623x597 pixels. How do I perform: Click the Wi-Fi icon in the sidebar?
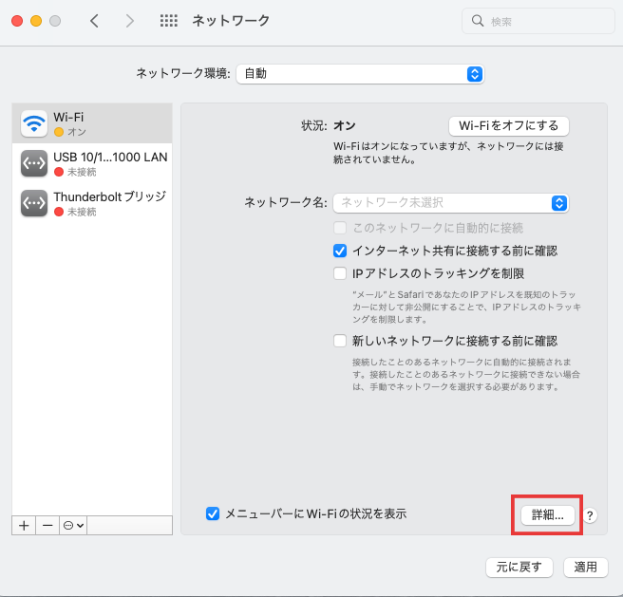[x=34, y=122]
